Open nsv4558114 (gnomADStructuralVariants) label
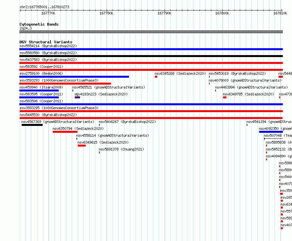292x241 pixels. [113, 135]
